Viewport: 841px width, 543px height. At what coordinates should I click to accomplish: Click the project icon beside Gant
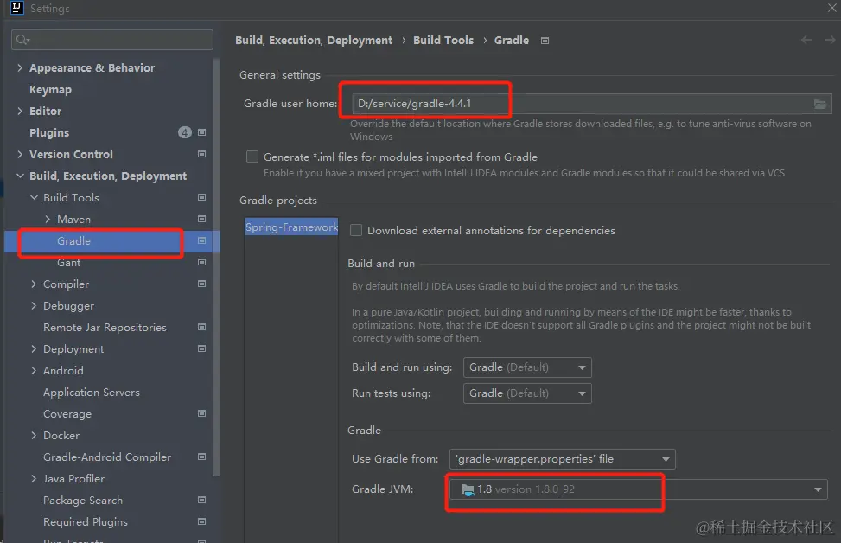click(x=201, y=262)
